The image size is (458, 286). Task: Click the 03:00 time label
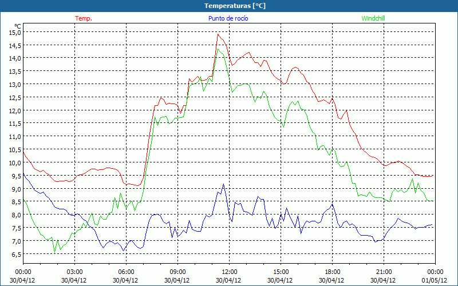(74, 272)
